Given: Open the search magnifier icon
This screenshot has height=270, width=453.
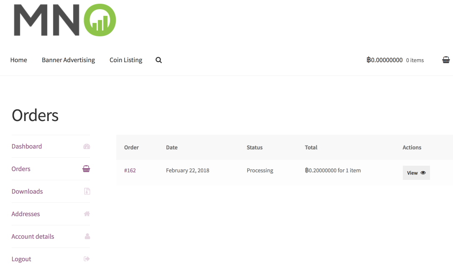Looking at the screenshot, I should [159, 60].
